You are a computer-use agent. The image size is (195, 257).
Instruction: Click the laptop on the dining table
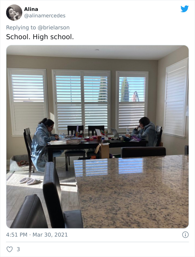(115, 133)
